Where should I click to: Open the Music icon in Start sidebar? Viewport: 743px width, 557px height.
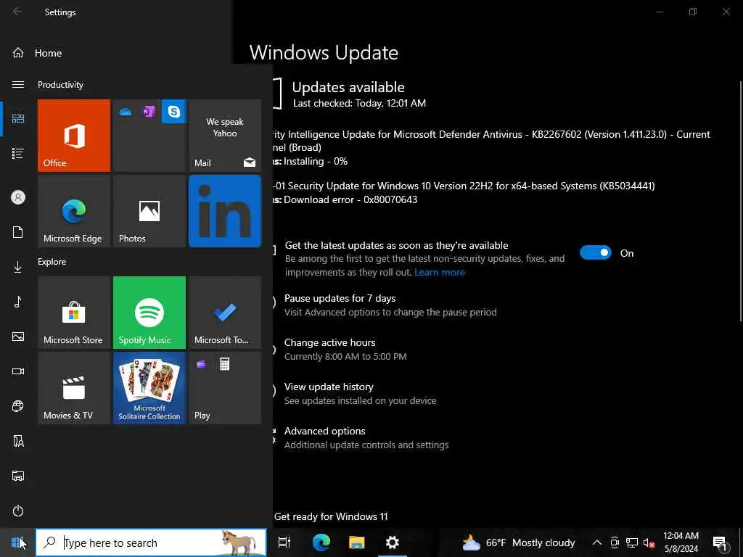coord(18,302)
